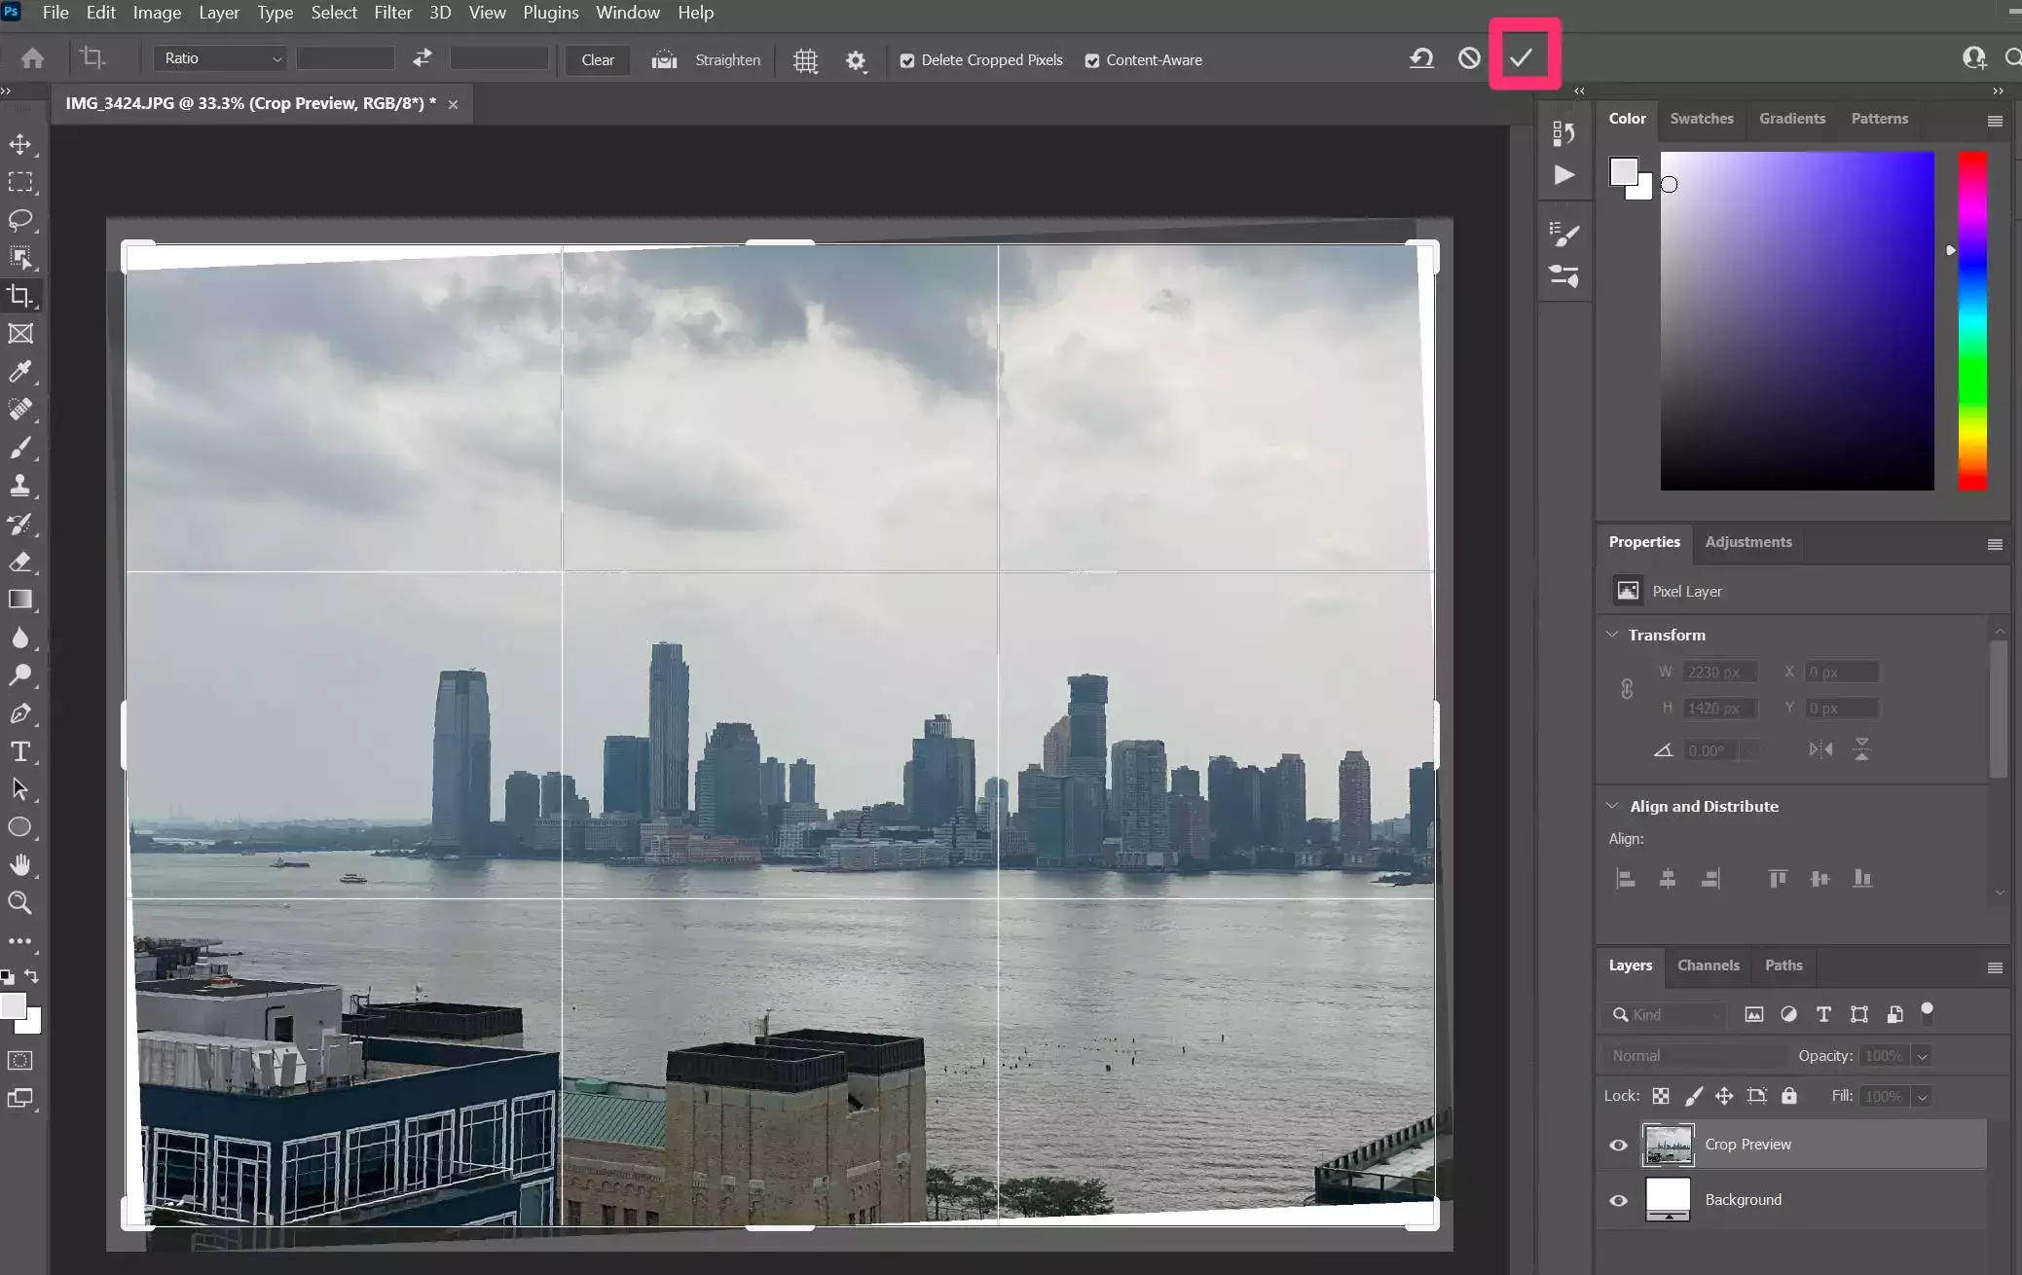2022x1275 pixels.
Task: Select the Spot Healing Brush tool
Action: (x=19, y=410)
